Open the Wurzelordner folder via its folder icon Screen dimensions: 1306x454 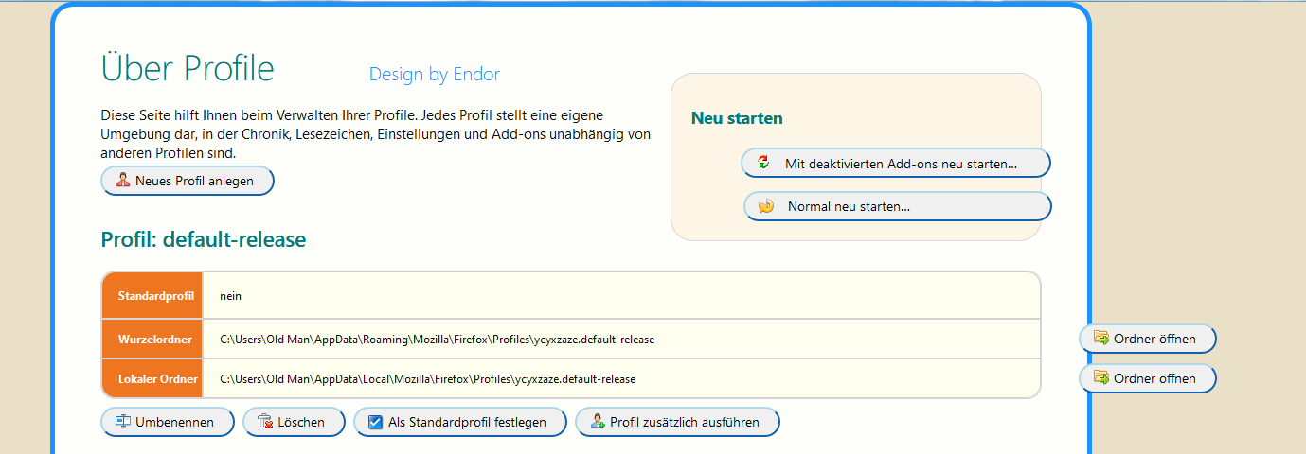[1100, 338]
